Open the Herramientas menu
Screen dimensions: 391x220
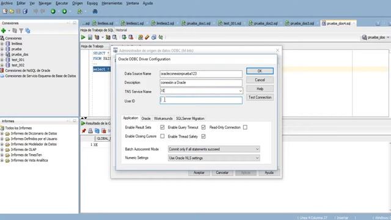(x=112, y=3)
